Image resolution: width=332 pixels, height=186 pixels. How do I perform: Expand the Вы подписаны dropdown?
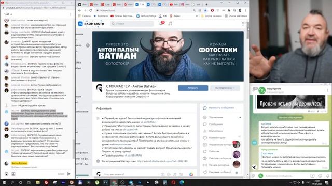(x=225, y=88)
